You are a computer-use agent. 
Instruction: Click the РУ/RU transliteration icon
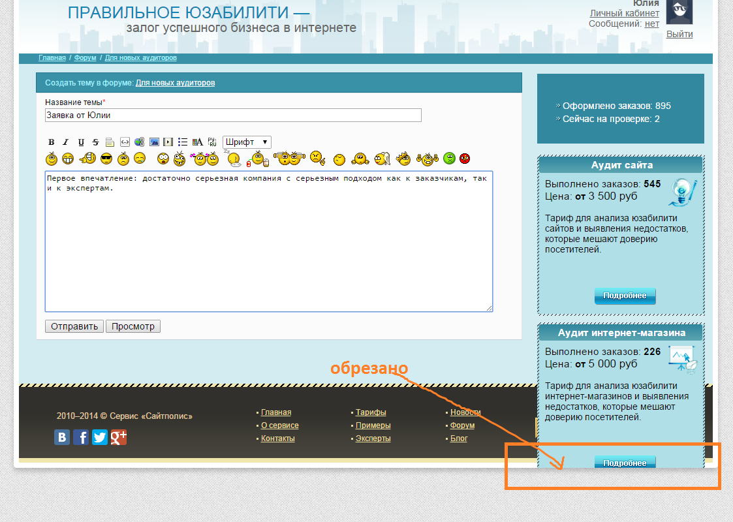[212, 142]
